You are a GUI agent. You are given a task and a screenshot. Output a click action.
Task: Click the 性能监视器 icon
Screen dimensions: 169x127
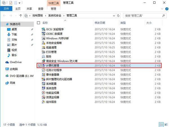tap(43, 93)
